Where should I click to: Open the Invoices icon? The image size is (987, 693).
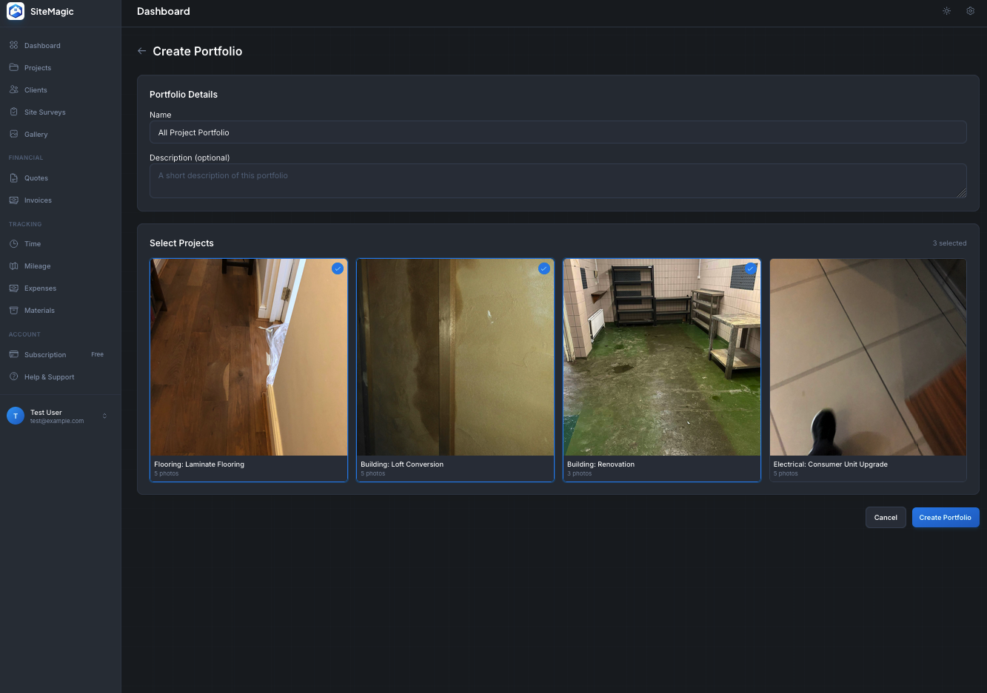(13, 200)
